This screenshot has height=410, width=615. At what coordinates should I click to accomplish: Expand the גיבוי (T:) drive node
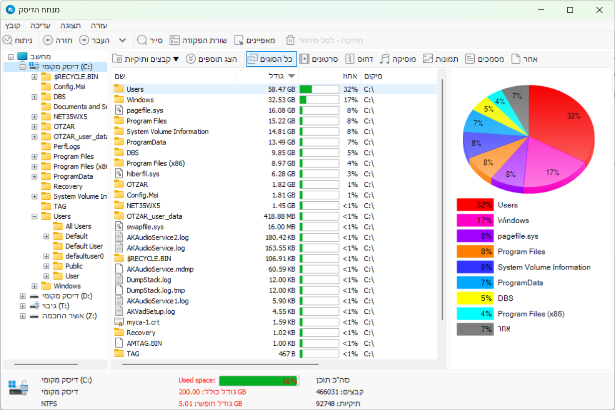click(22, 306)
